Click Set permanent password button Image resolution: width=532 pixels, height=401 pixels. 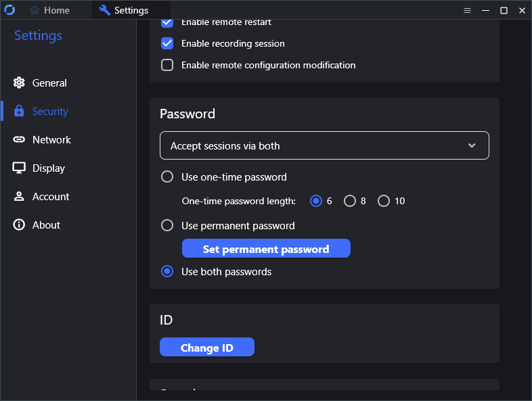click(x=266, y=249)
